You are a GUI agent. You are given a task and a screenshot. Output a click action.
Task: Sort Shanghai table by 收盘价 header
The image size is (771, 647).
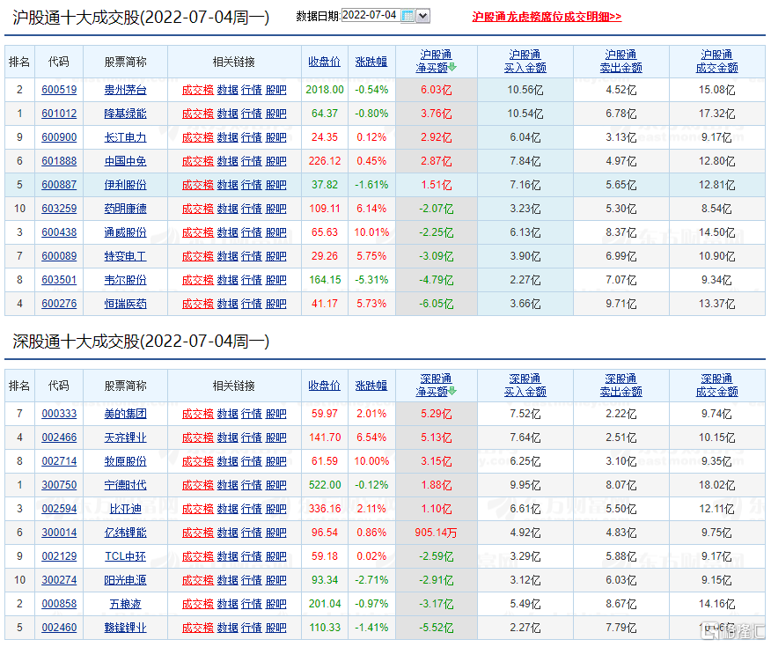[324, 62]
